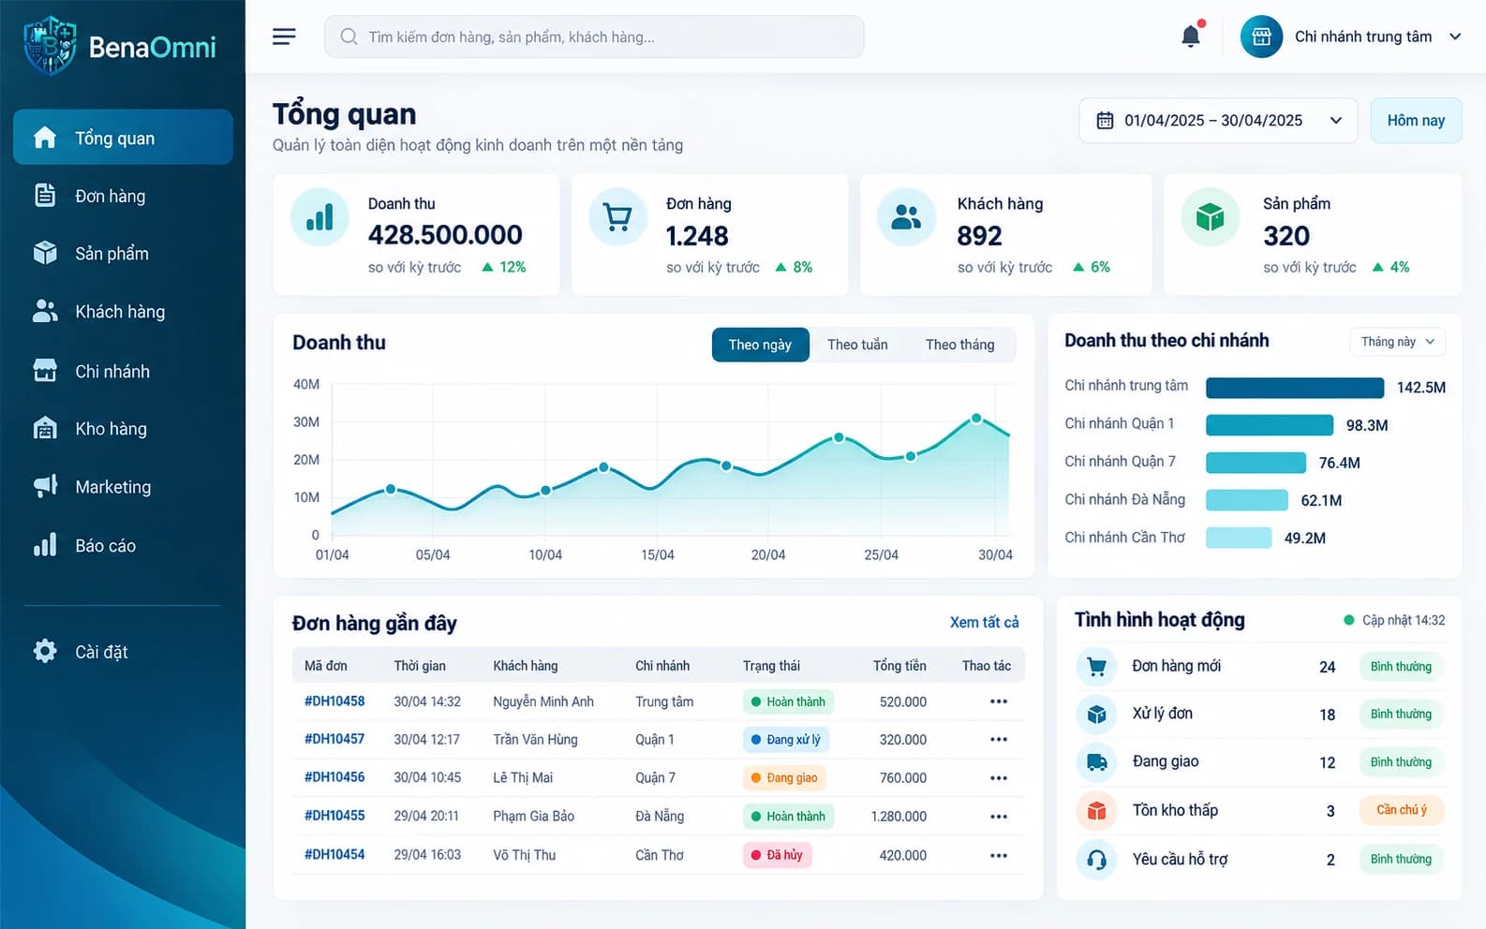
Task: Click the Chi nhánh trung tâm revenue bar
Action: [x=1295, y=388]
